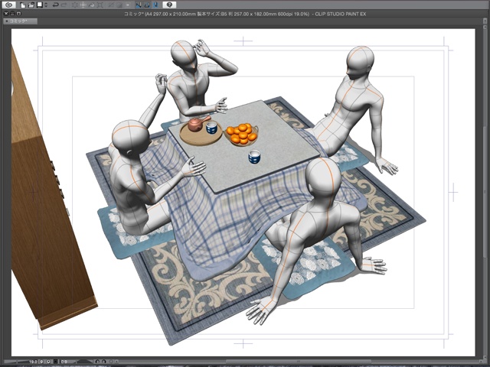Open a file with the folder icon
The height and width of the screenshot is (367, 490).
[31, 5]
